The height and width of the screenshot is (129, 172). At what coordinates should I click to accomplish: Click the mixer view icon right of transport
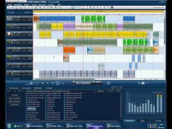139,83
